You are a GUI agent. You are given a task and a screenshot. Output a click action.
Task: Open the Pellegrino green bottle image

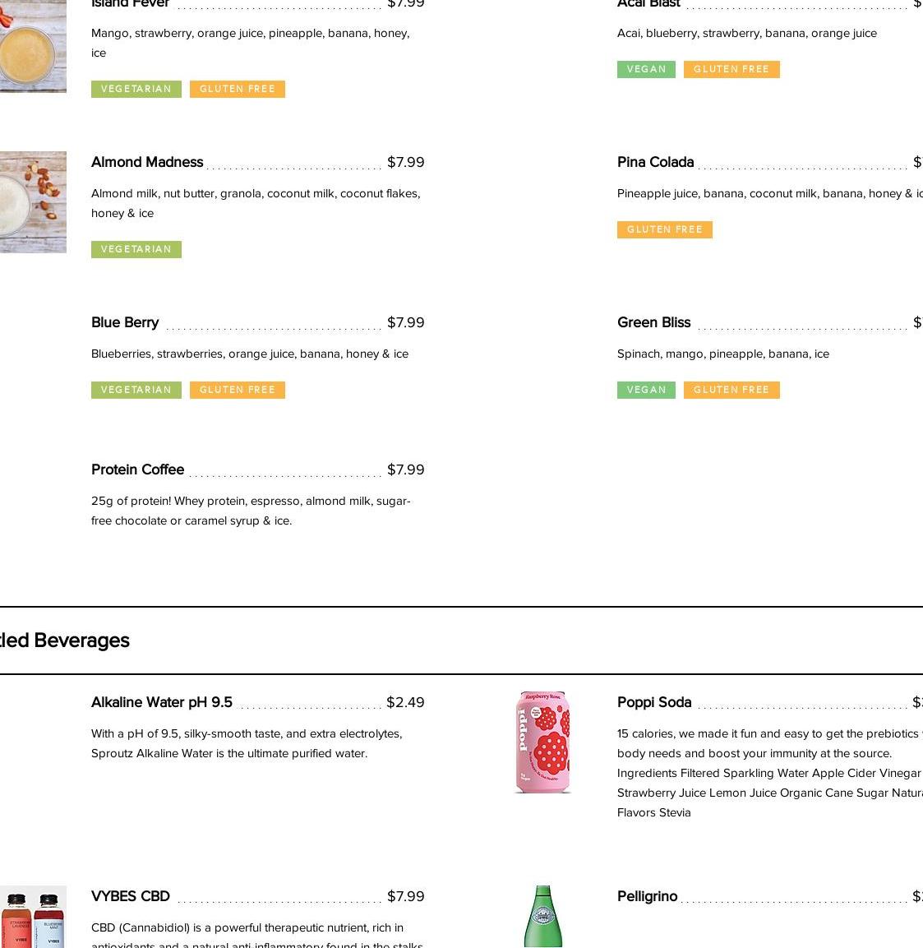pyautogui.click(x=542, y=916)
